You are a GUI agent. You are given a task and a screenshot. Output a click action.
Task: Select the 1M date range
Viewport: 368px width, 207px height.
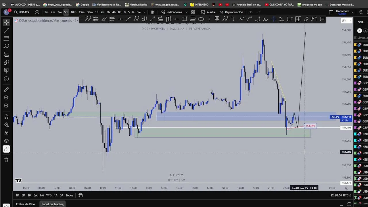point(29,195)
